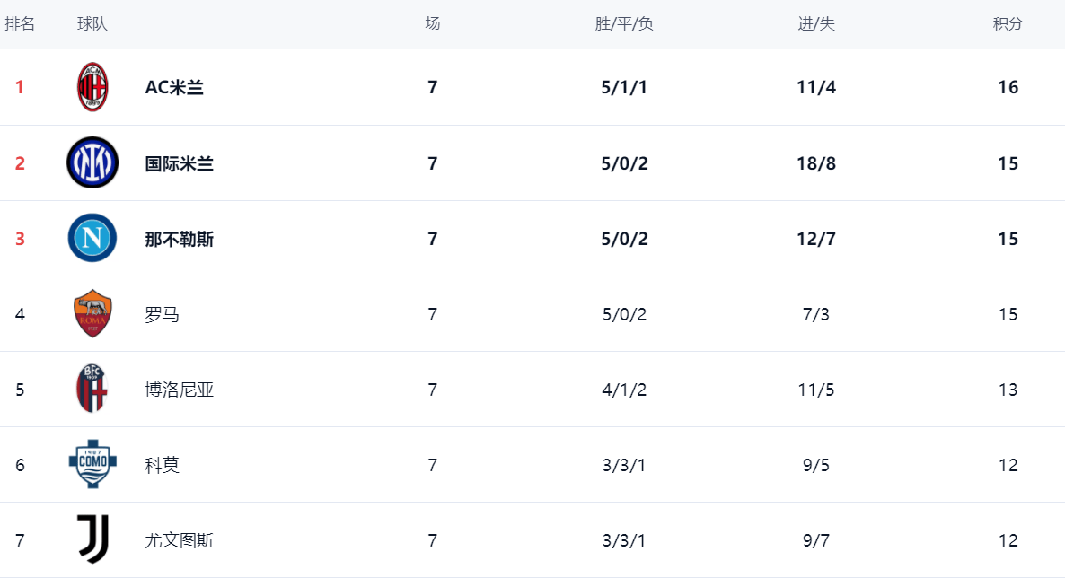Viewport: 1065px width, 578px height.
Task: Open the AS Roma crest icon
Action: tap(92, 313)
